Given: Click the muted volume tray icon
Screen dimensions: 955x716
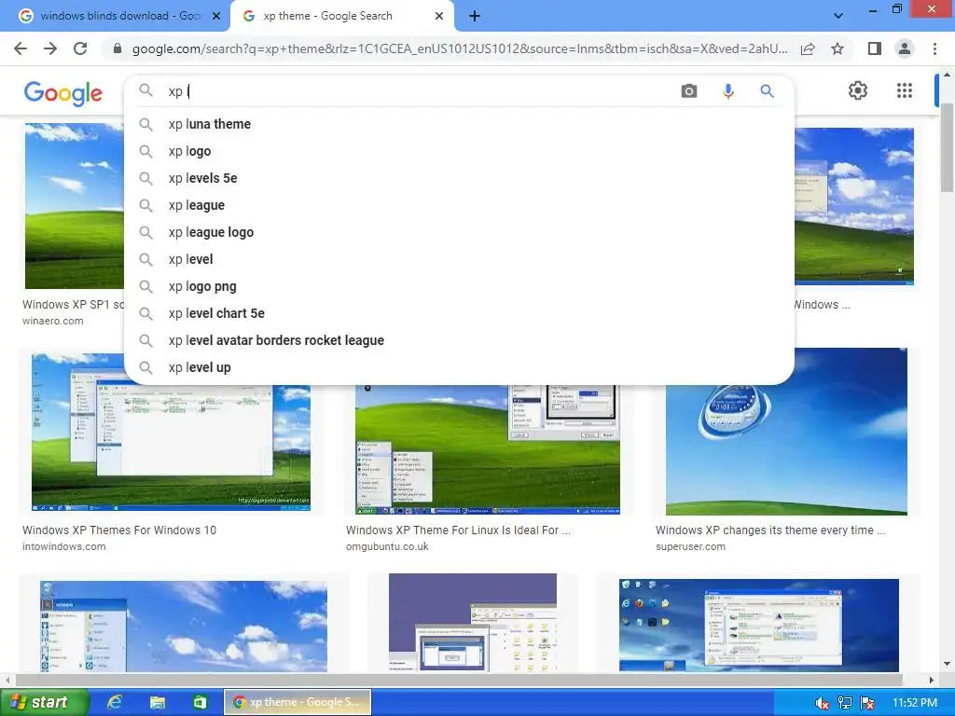Looking at the screenshot, I should [822, 703].
